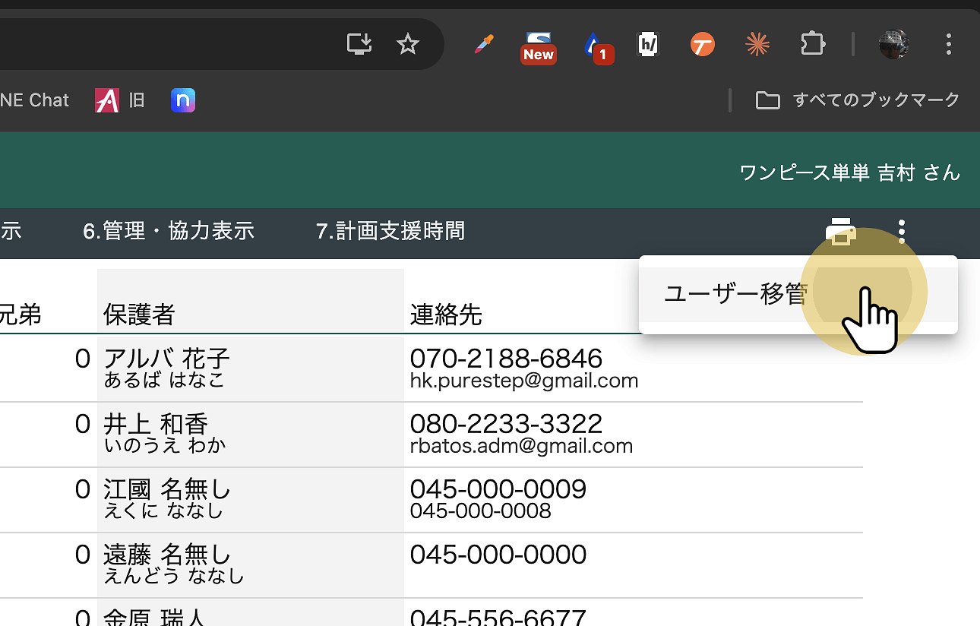
Task: Open the color picker eyedropper extension
Action: [483, 45]
